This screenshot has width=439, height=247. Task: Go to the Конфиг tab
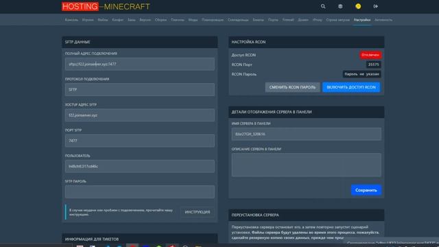(117, 20)
